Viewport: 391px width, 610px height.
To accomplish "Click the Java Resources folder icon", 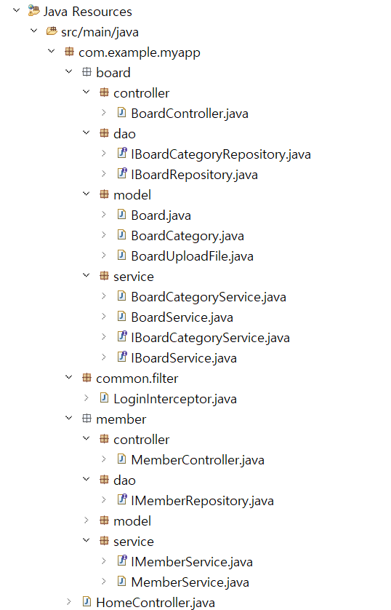I will tap(33, 11).
